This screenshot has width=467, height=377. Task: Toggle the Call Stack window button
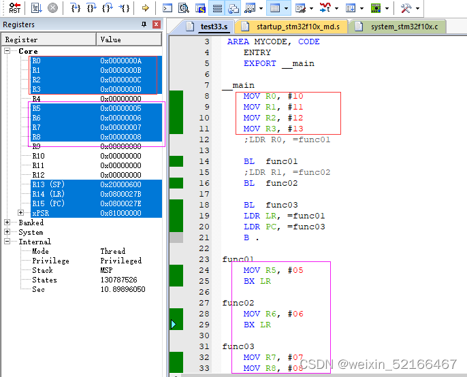coord(233,8)
